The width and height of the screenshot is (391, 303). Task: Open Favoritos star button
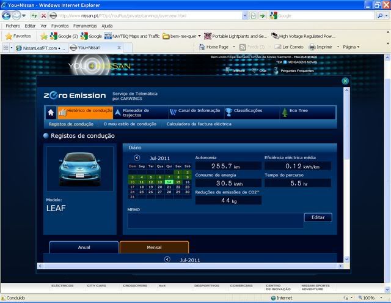18,36
